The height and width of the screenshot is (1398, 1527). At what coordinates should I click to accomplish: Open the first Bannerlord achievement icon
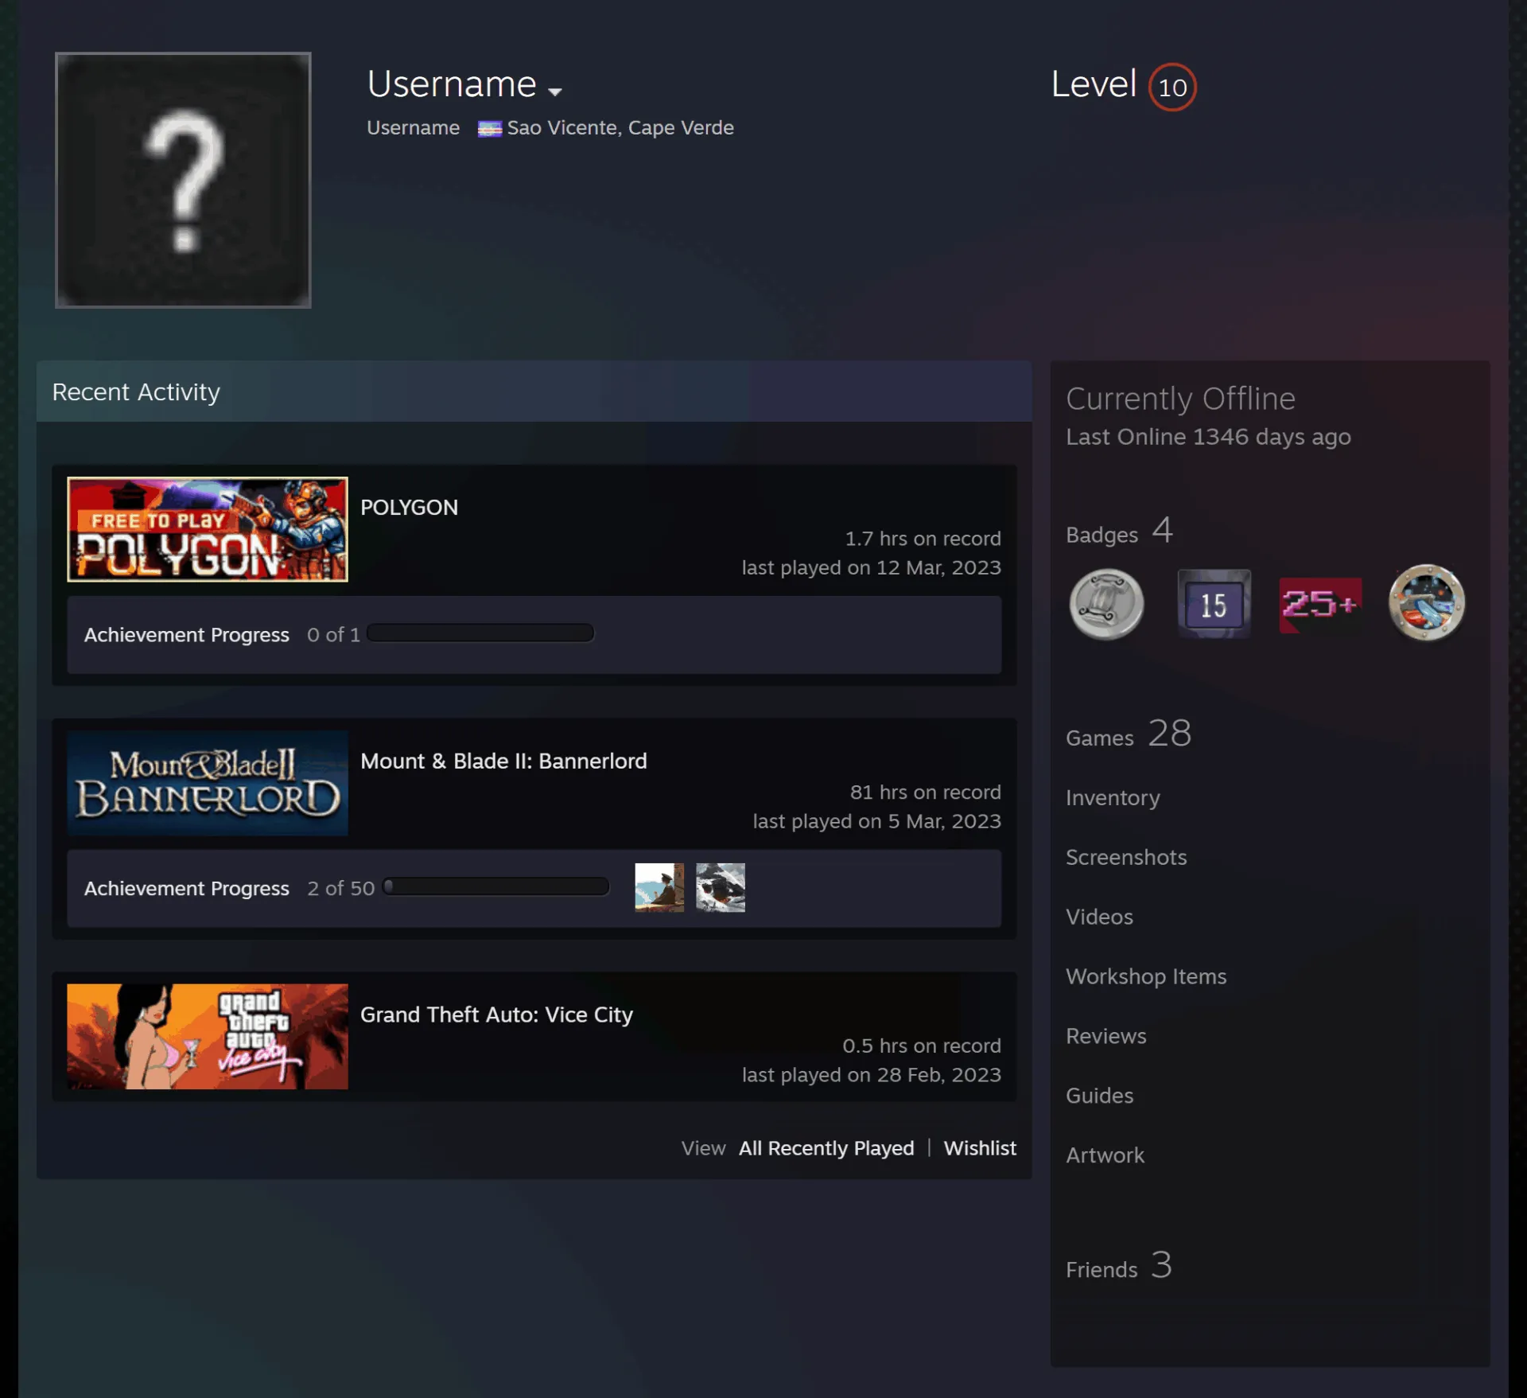pyautogui.click(x=659, y=887)
